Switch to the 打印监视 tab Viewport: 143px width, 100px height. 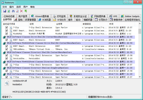coord(59,16)
